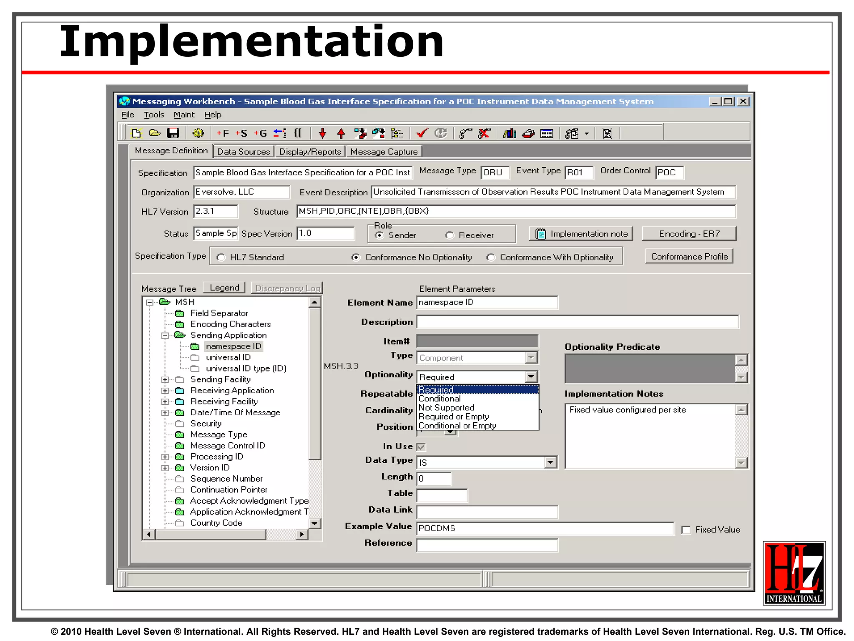This screenshot has height=641, width=854.
Task: Click the New document toolbar icon
Action: point(136,133)
